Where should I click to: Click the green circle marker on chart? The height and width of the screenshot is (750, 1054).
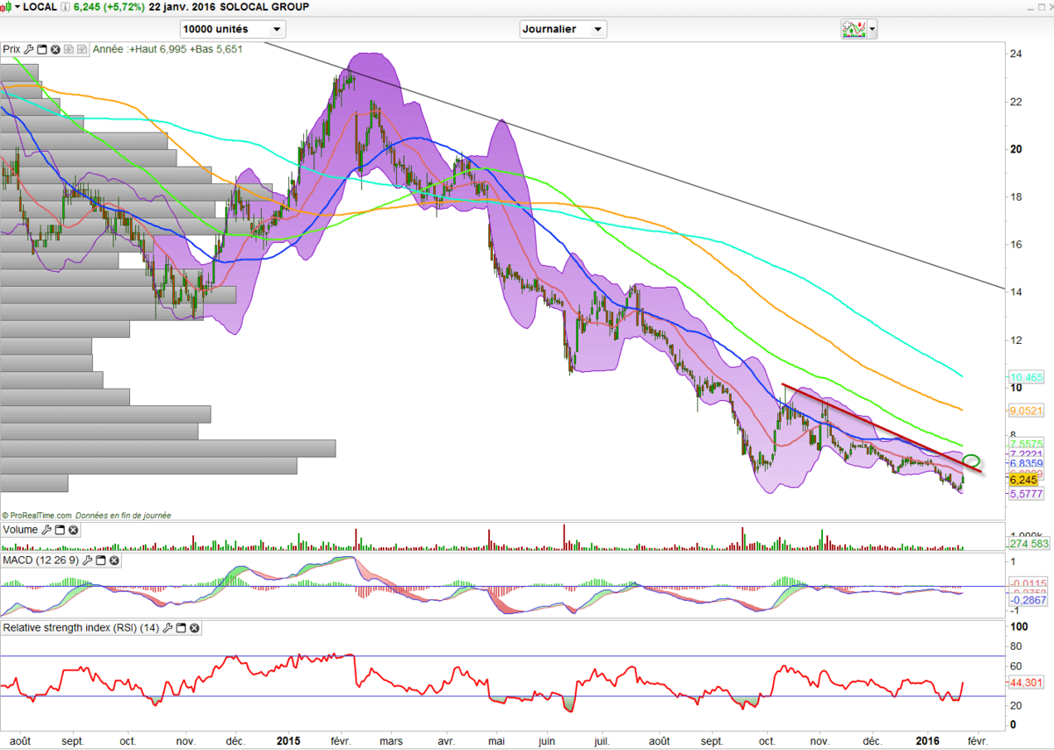971,461
